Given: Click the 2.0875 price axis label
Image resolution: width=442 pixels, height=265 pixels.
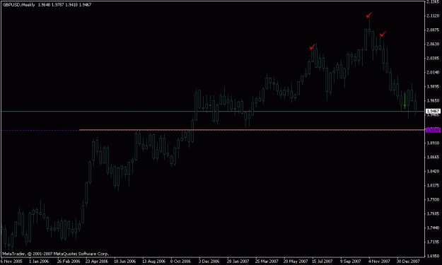Looking at the screenshot, I should [433, 30].
